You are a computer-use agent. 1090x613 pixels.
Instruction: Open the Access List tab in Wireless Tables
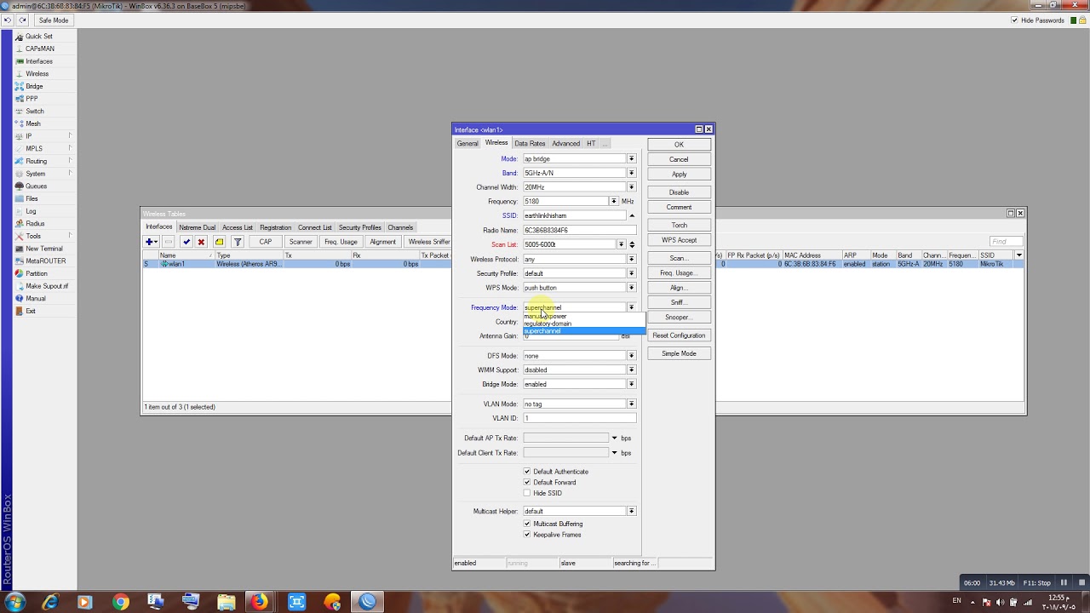point(238,228)
